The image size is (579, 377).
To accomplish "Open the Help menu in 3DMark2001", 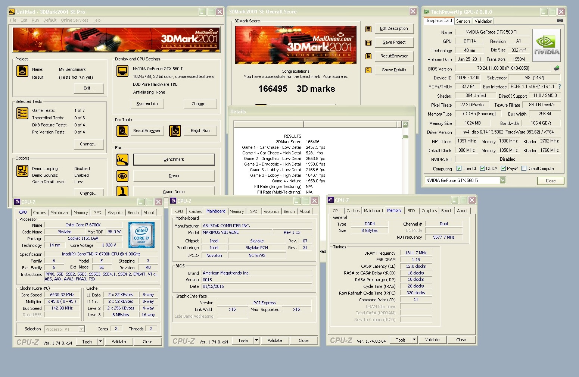I will (96, 20).
